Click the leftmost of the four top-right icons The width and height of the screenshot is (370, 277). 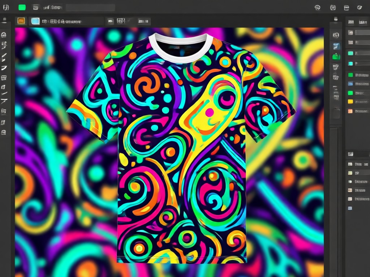[318, 8]
